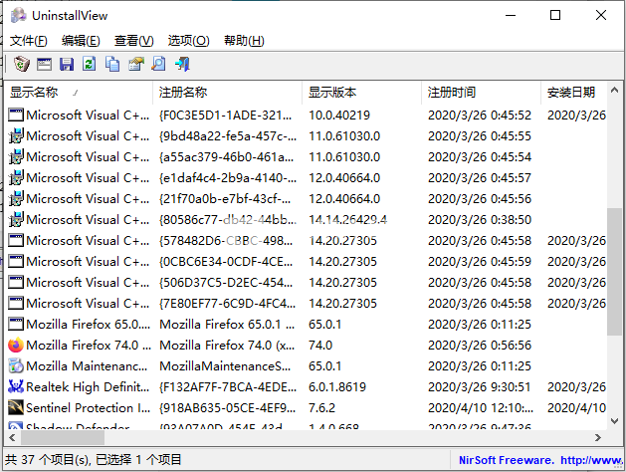Click the installer icon for {e1daf4c4-2b9a entry

pyautogui.click(x=16, y=177)
